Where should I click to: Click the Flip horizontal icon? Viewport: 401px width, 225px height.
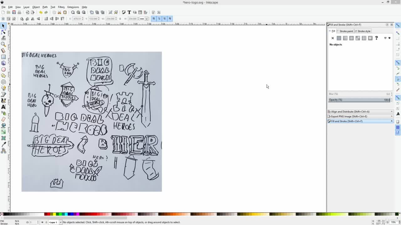[33, 19]
